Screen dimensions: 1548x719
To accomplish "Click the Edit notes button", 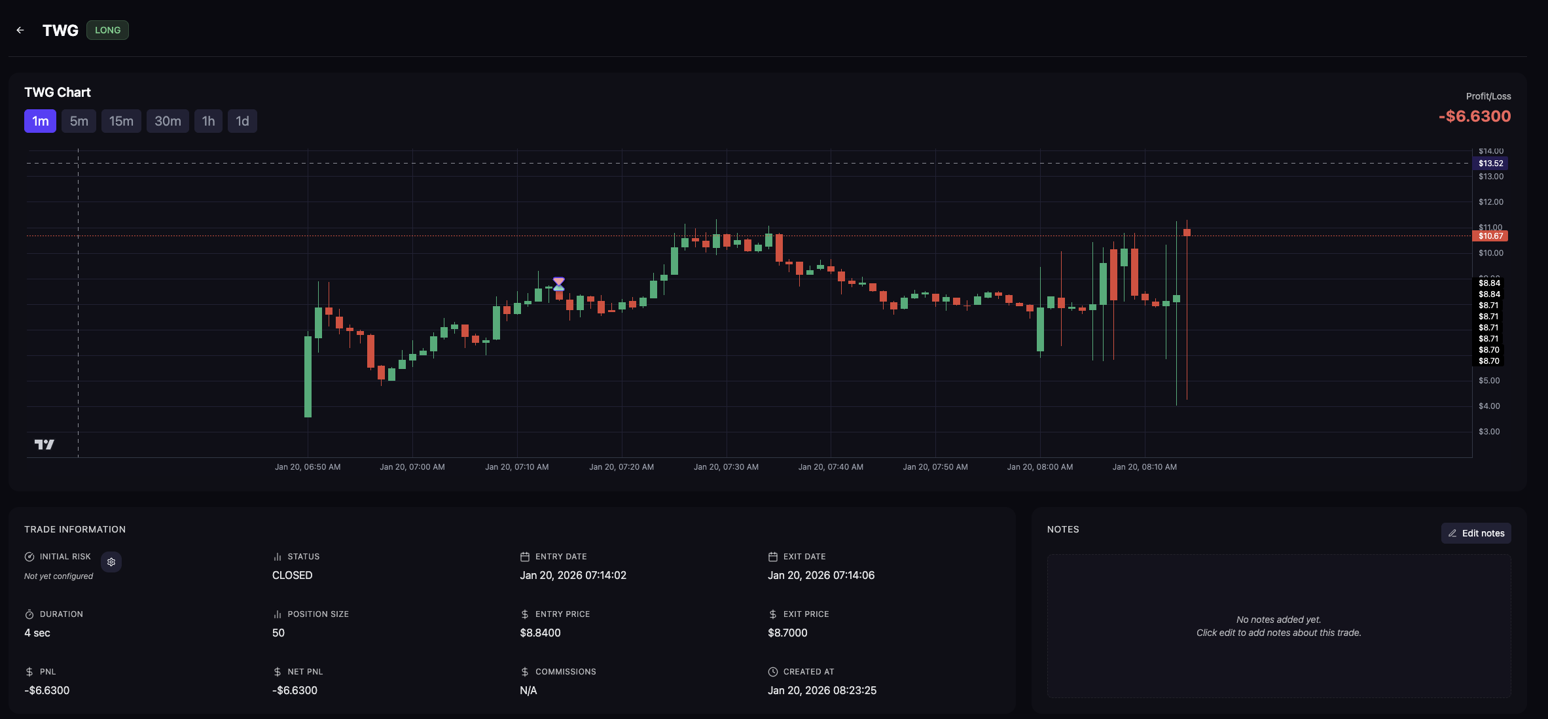I will [x=1476, y=533].
